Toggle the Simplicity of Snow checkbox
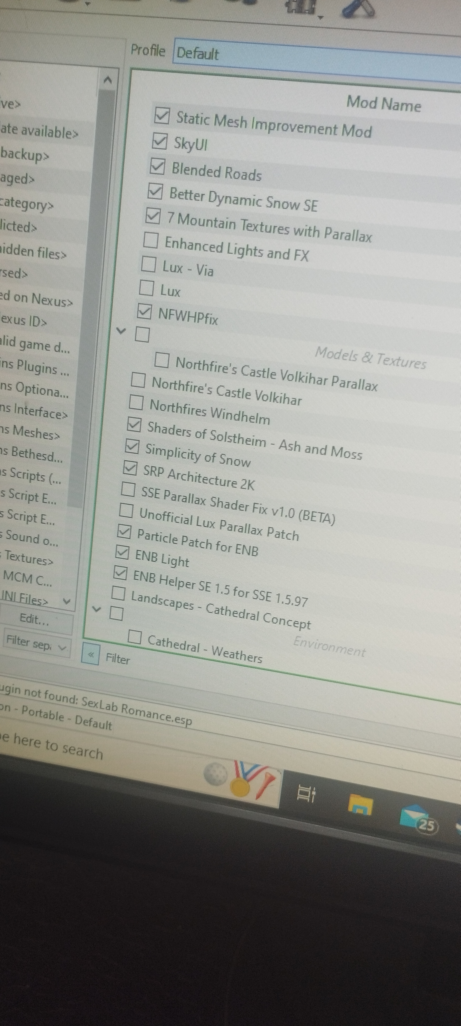Screen dimensions: 461x1026 point(132,446)
